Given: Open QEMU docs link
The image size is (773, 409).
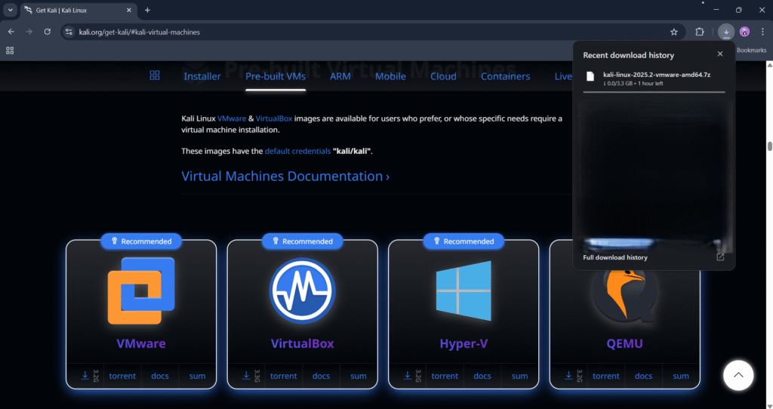Looking at the screenshot, I should (x=643, y=376).
